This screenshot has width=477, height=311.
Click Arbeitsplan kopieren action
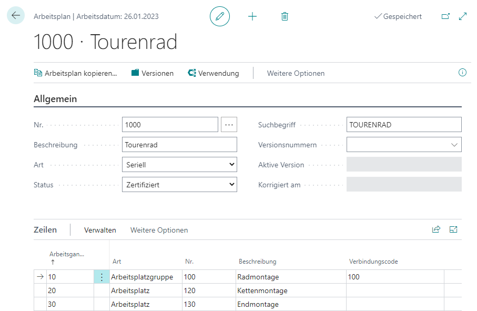tap(75, 73)
